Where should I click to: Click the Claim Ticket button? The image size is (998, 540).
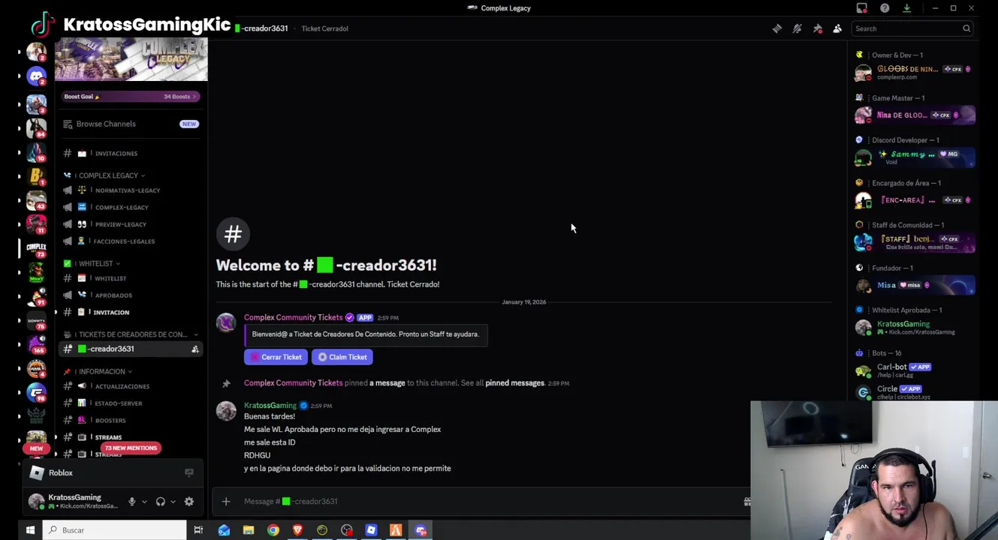coord(342,357)
